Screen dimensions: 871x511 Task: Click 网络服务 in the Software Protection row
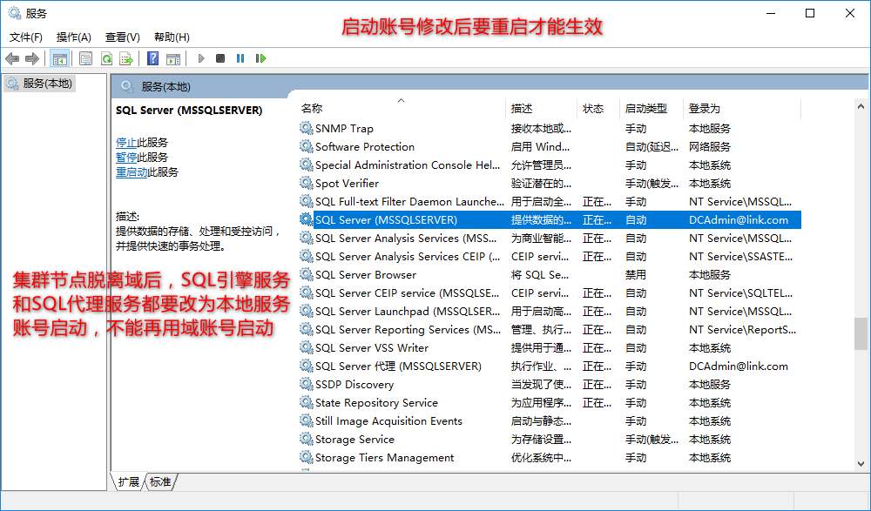pyautogui.click(x=709, y=146)
